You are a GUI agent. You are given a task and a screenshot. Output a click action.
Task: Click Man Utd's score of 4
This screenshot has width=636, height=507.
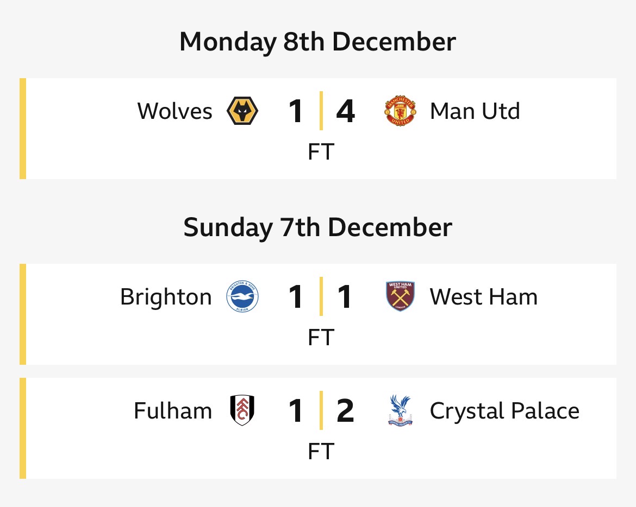point(345,111)
